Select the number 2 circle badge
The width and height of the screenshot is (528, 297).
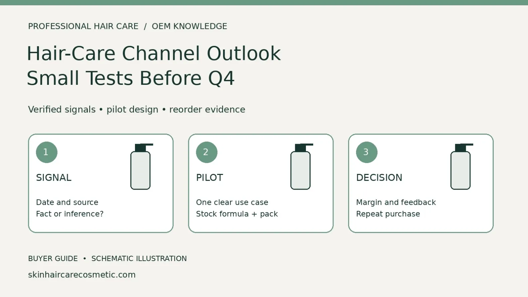pyautogui.click(x=206, y=152)
